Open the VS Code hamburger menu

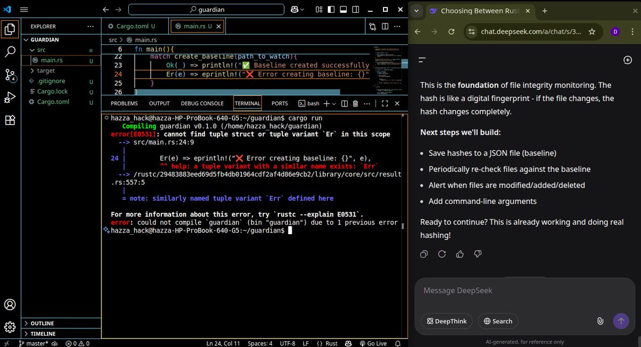click(24, 10)
